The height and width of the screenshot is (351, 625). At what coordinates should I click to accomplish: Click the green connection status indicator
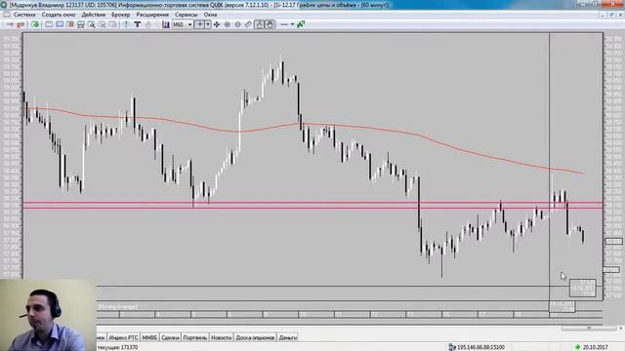coord(577,347)
